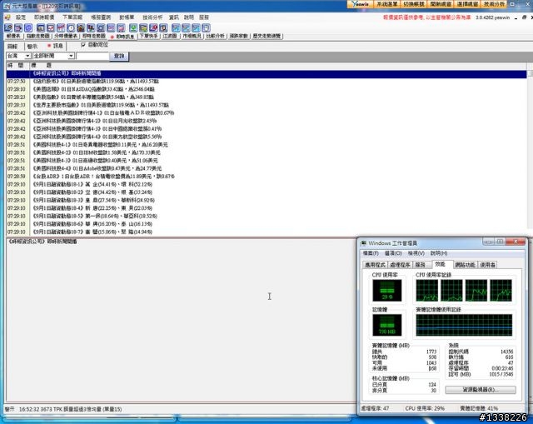The height and width of the screenshot is (424, 533).
Task: Click the Yeswin button in the title bar
Action: click(361, 4)
